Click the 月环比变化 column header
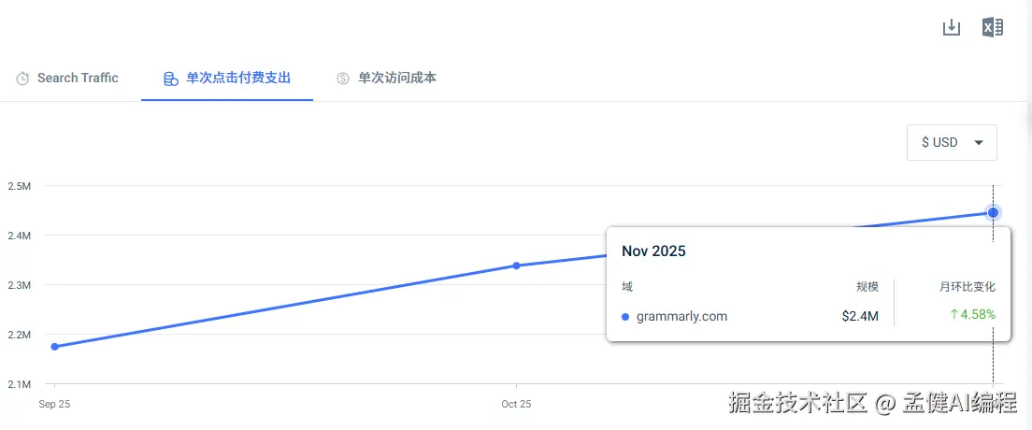Screen dimensions: 1032x430 click(x=967, y=287)
